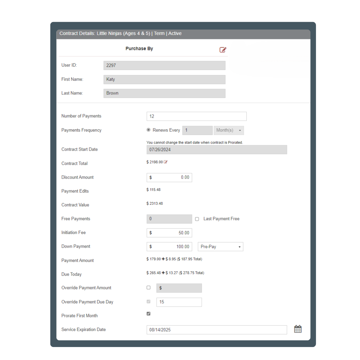Toggle the Override Payment Due Day checkbox
Image resolution: width=360 pixels, height=360 pixels.
tap(149, 302)
